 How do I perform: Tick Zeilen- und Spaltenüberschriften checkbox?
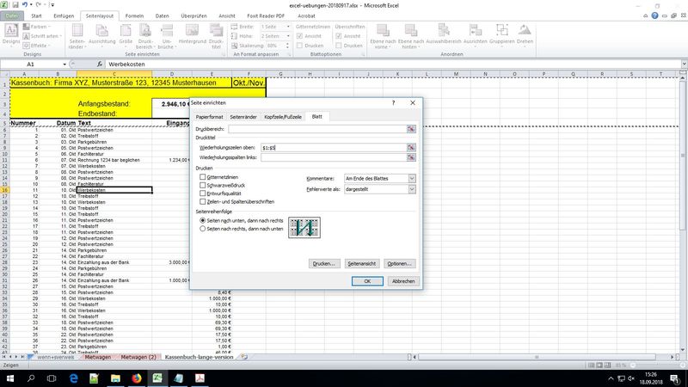(203, 201)
